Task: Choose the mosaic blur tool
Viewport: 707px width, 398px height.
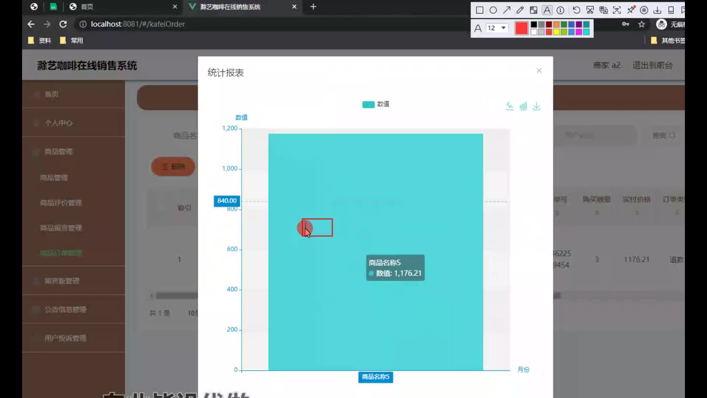Action: [534, 10]
